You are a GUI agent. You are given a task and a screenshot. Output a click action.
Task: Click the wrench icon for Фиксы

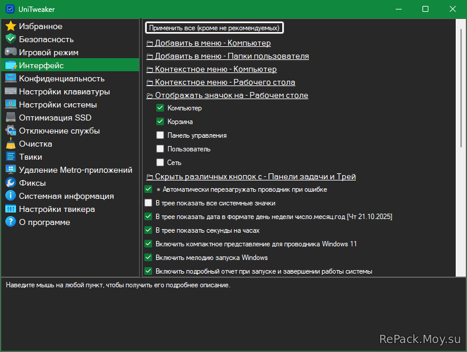click(10, 183)
